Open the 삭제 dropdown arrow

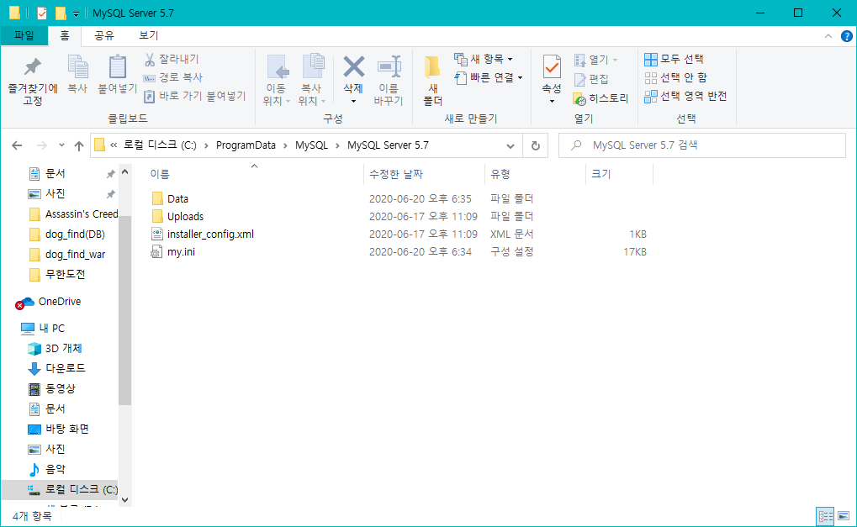[x=353, y=101]
